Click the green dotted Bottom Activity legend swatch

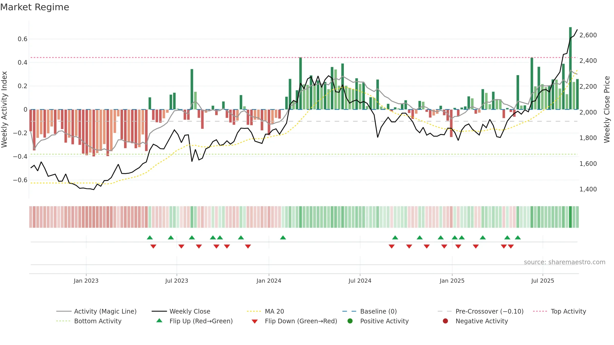(63, 321)
